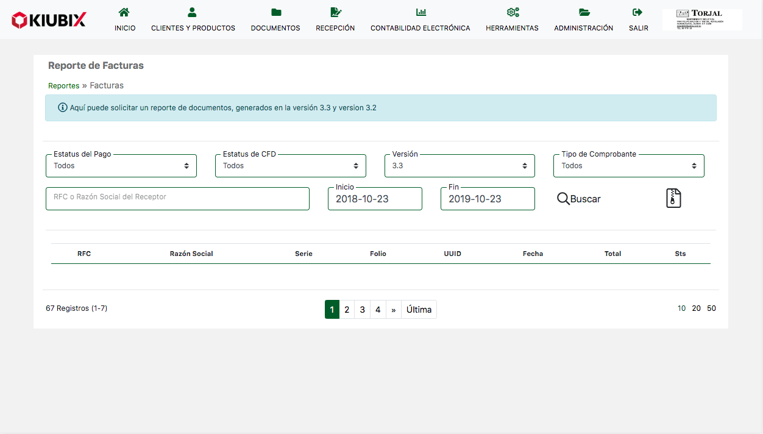The image size is (763, 434).
Task: Click the Inicio home icon
Action: pyautogui.click(x=124, y=12)
